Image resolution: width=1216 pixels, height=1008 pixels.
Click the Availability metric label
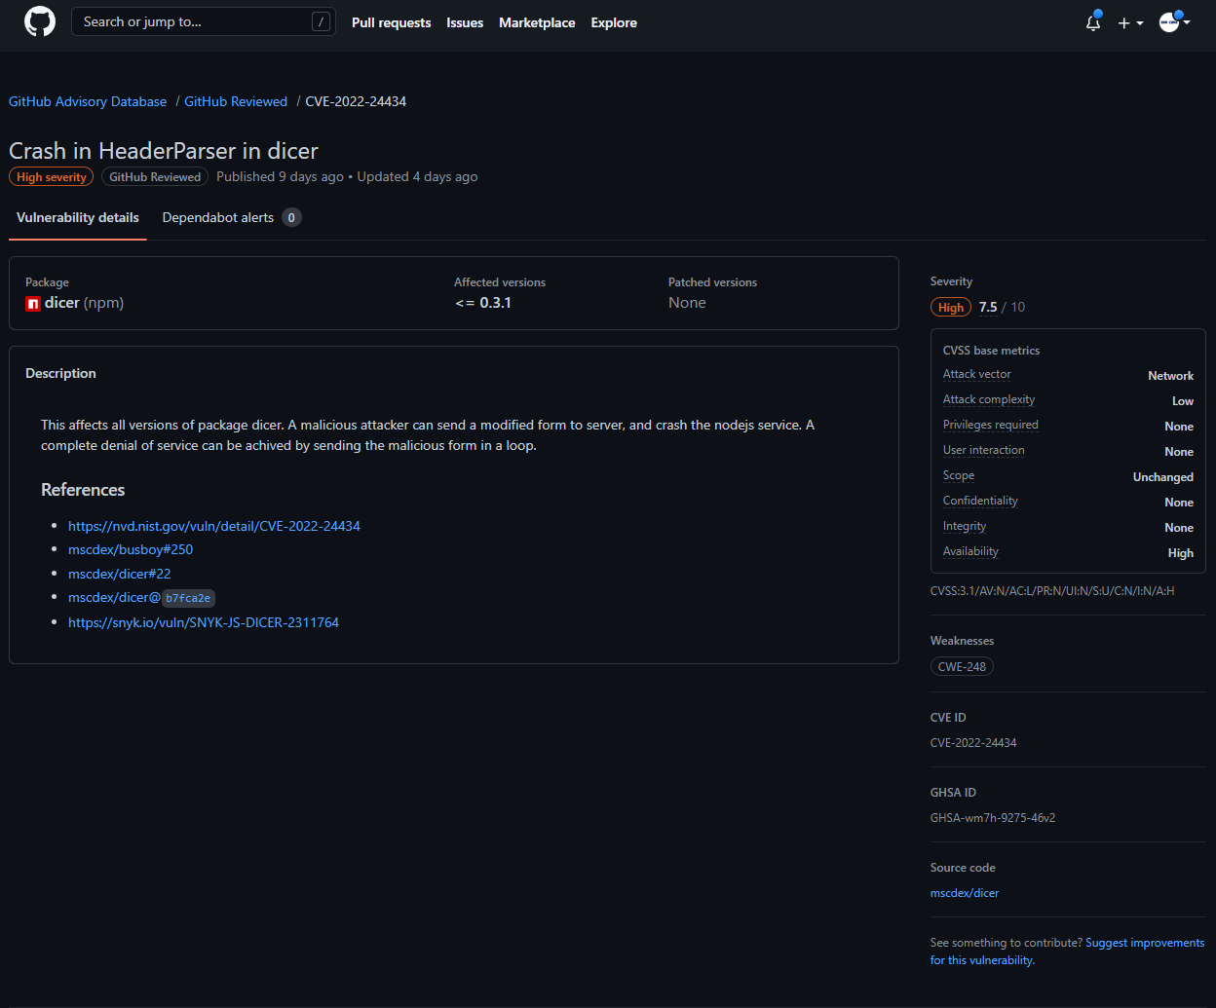coord(970,551)
